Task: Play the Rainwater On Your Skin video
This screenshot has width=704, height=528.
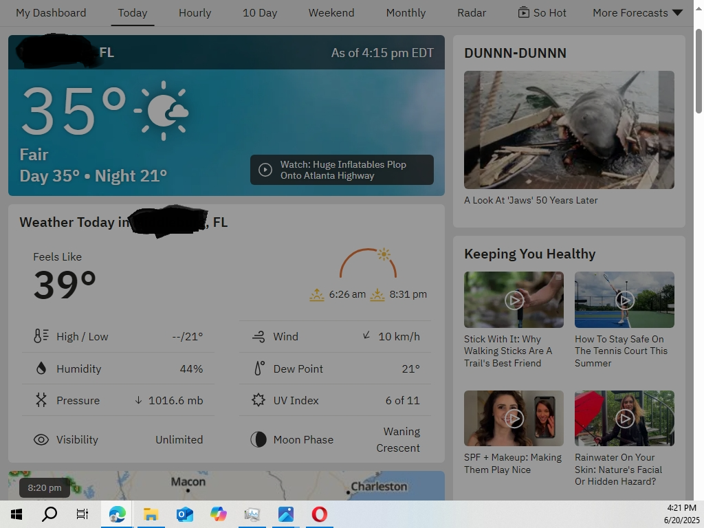Action: pos(624,419)
